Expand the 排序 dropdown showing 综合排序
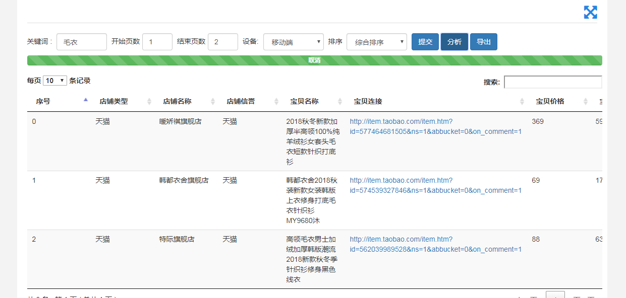The image size is (626, 298). [376, 42]
